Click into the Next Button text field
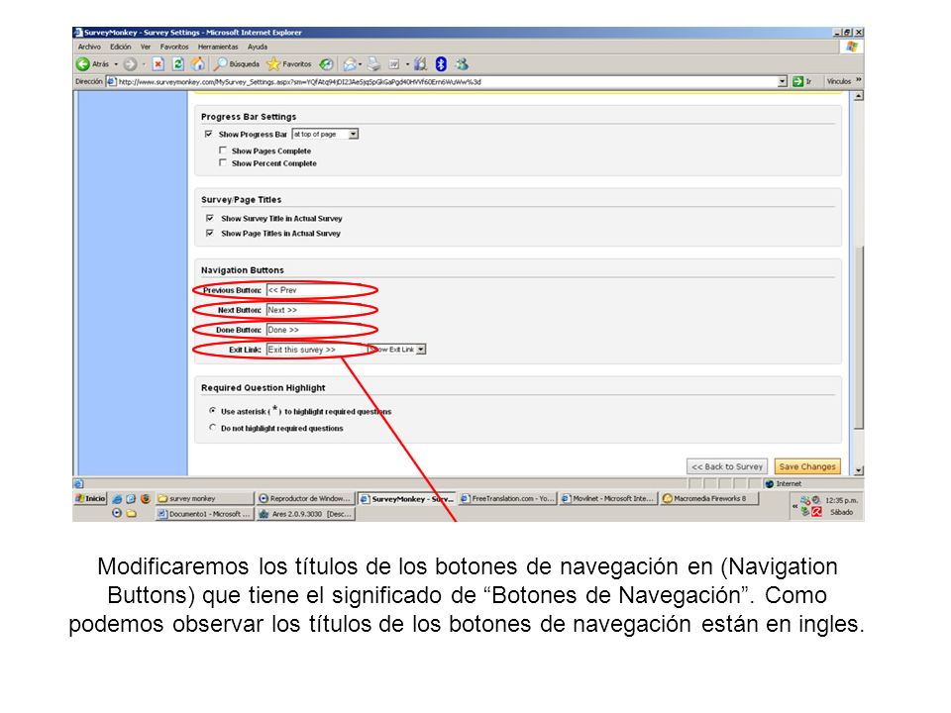The height and width of the screenshot is (713, 951). tap(316, 310)
